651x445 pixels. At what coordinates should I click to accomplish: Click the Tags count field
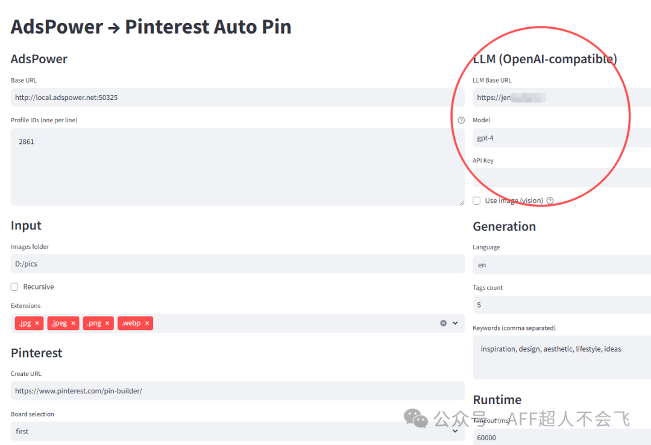[562, 305]
